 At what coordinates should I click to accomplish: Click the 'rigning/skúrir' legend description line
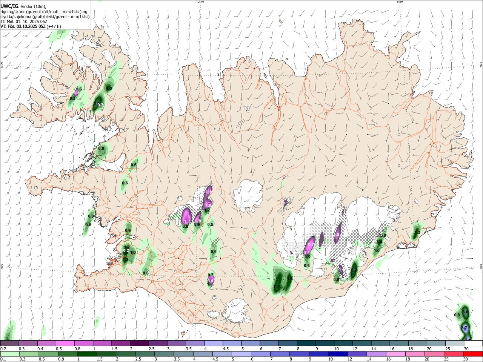(x=44, y=12)
